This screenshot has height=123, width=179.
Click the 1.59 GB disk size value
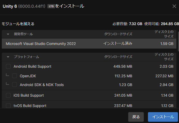click(x=167, y=44)
